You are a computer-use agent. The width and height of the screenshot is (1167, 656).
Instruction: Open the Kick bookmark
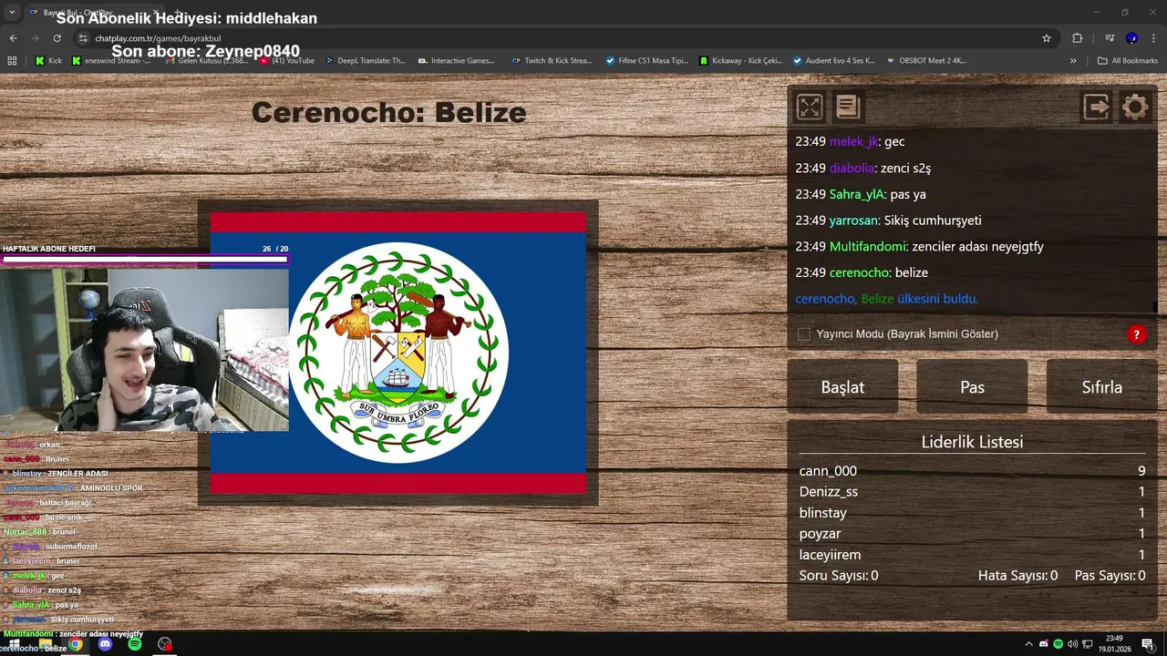point(49,61)
